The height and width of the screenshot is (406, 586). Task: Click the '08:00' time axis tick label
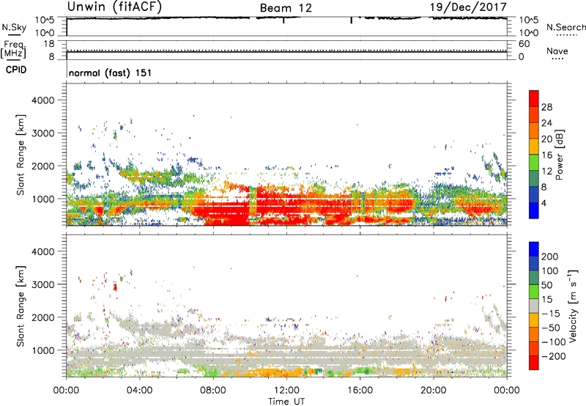coord(213,391)
